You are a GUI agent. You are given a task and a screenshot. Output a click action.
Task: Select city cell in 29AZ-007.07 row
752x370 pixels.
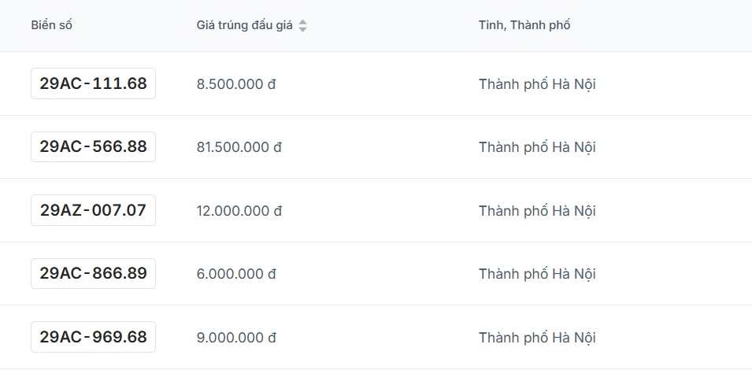(537, 211)
